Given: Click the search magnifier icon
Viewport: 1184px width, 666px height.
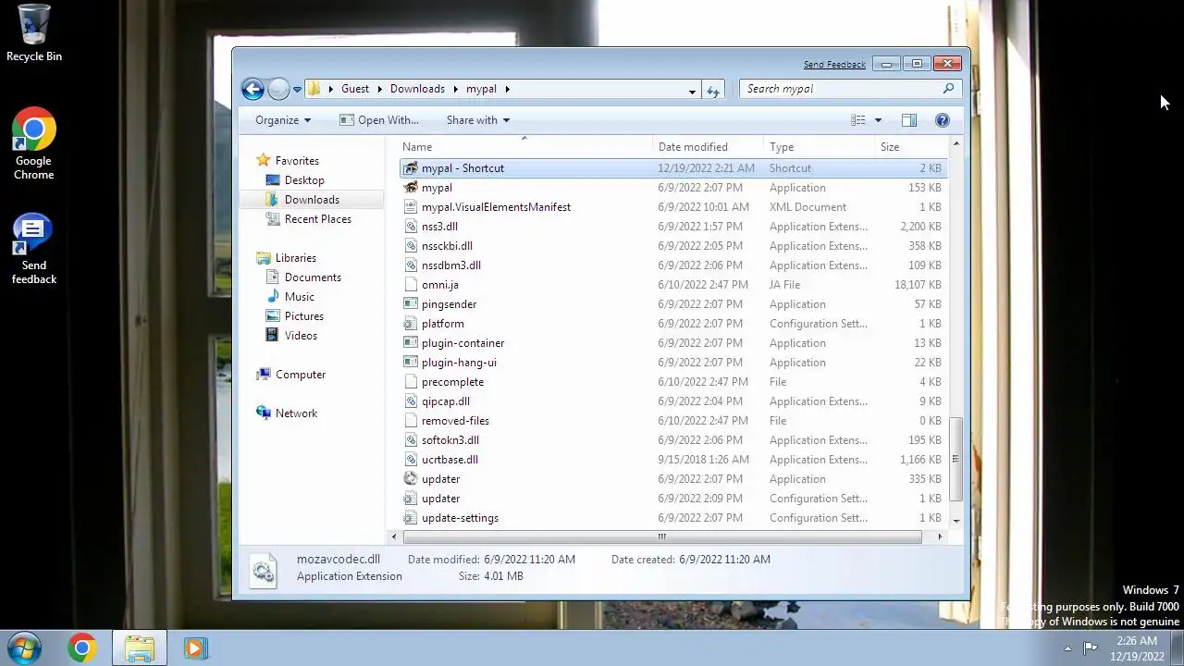Looking at the screenshot, I should click(x=948, y=89).
